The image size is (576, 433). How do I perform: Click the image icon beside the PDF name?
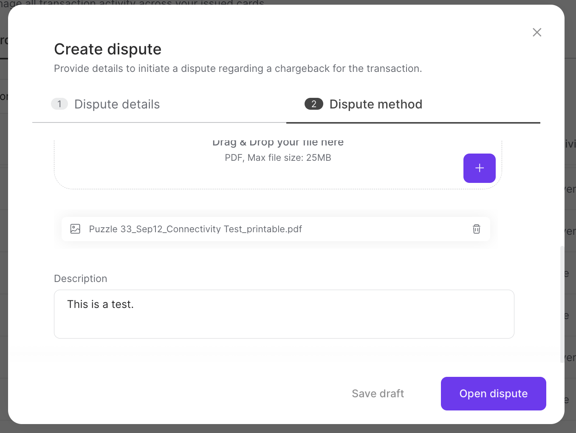point(75,229)
